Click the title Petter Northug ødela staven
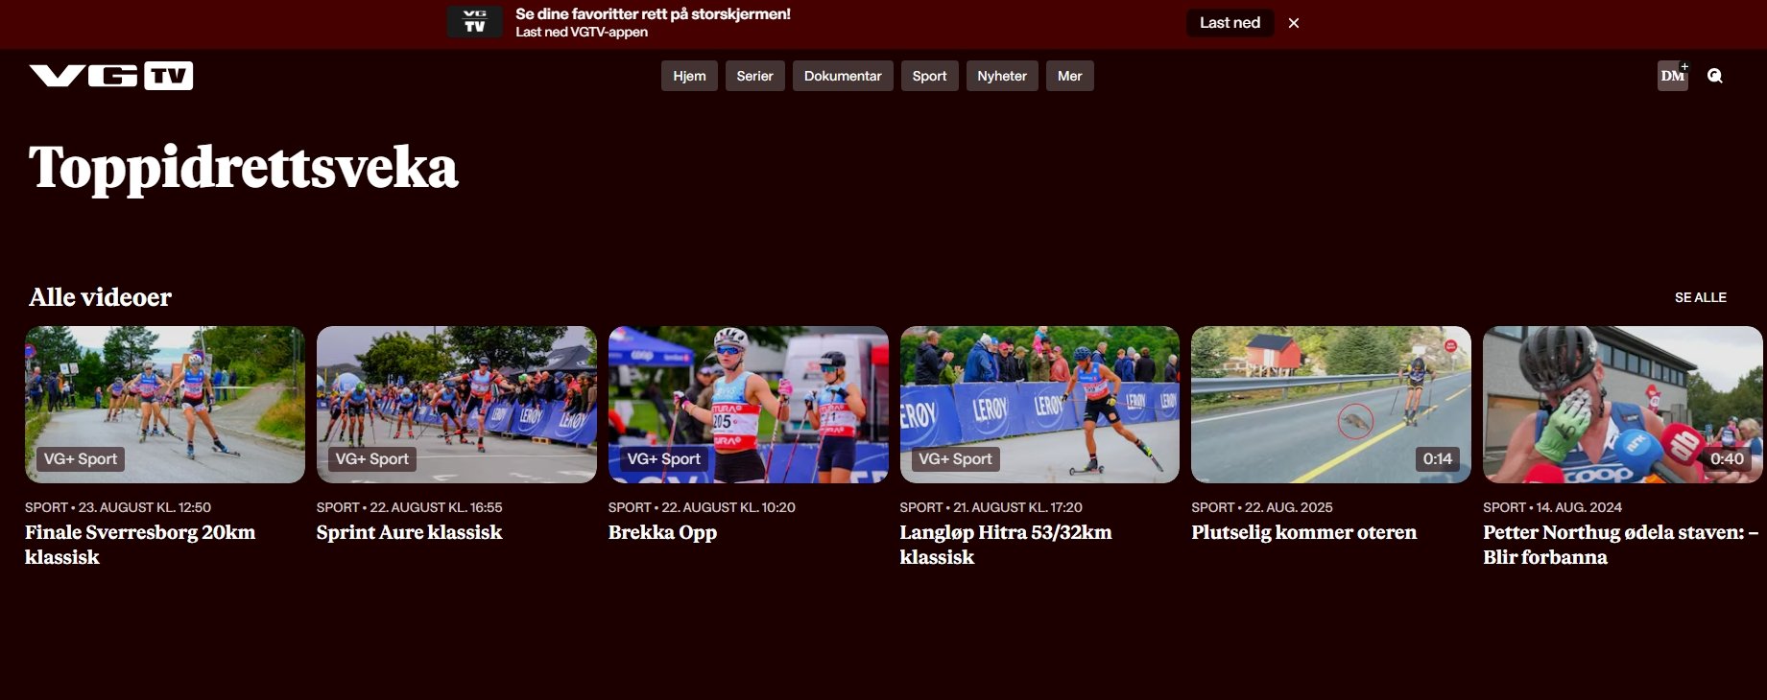The image size is (1767, 700). point(1620,545)
